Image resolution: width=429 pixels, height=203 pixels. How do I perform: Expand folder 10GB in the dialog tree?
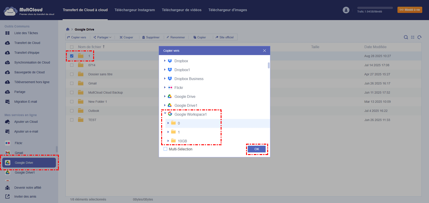168,141
